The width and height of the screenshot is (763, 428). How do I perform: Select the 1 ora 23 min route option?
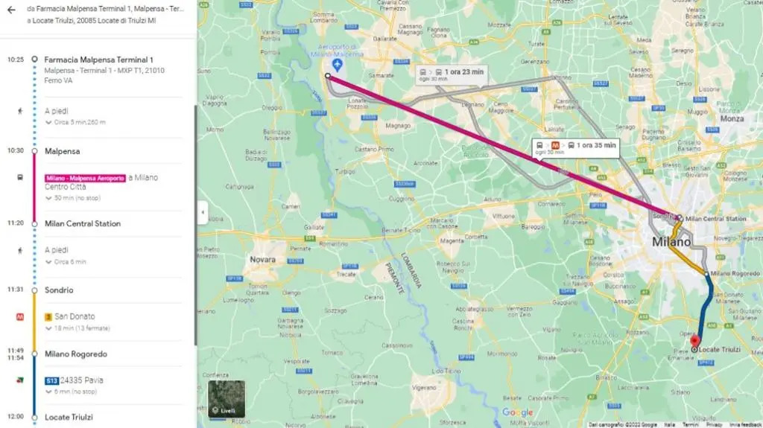[x=452, y=74]
